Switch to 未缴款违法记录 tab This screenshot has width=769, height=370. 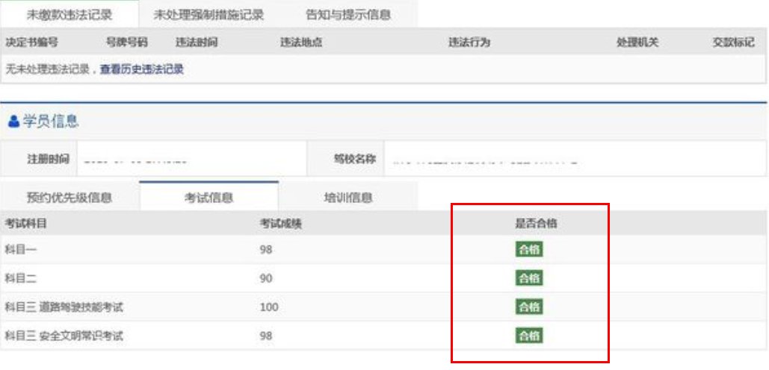(70, 15)
